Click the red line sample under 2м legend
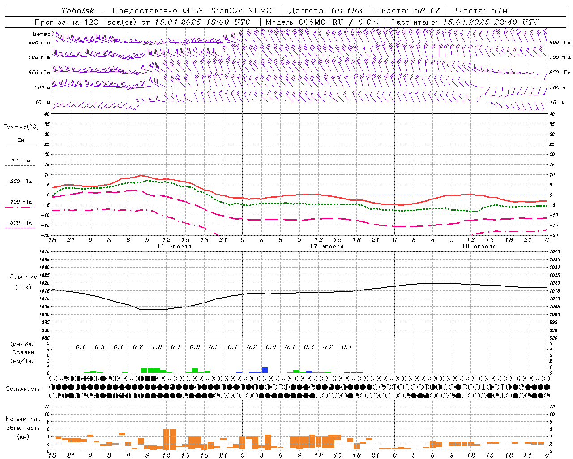573x459 pixels. [21, 145]
